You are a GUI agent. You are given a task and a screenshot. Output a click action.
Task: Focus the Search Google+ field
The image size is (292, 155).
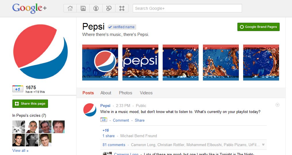[x=187, y=8]
